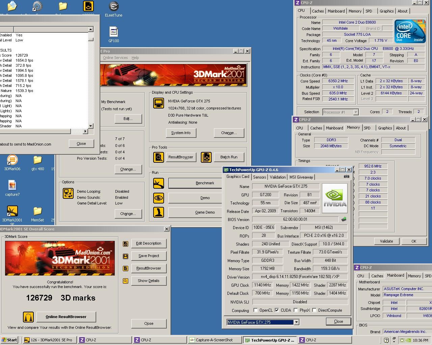Click the results list scroll up arrow

90,29
